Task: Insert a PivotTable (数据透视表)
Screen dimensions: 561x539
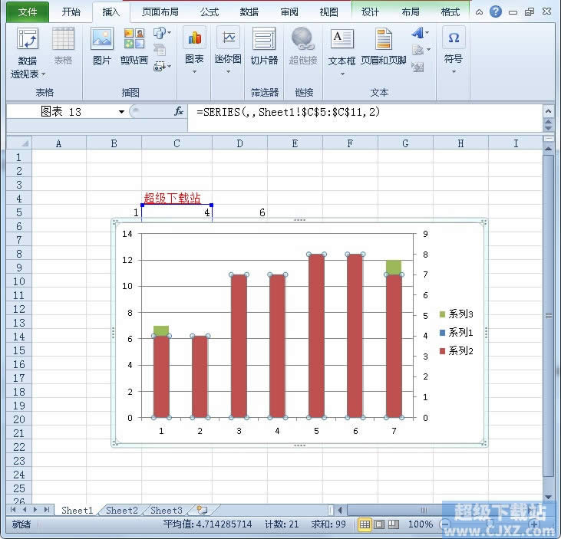Action: (x=28, y=51)
